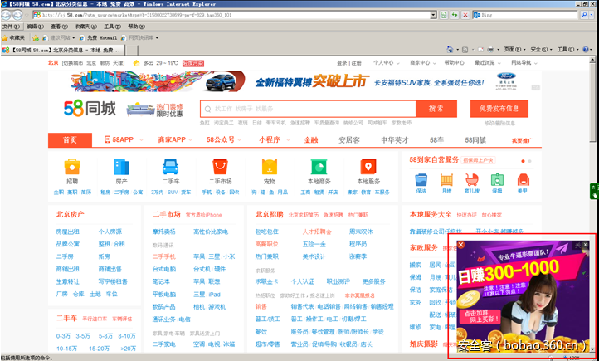The image size is (599, 361).
Task: Open the 招聘 jobs category icon
Action: pyautogui.click(x=72, y=167)
